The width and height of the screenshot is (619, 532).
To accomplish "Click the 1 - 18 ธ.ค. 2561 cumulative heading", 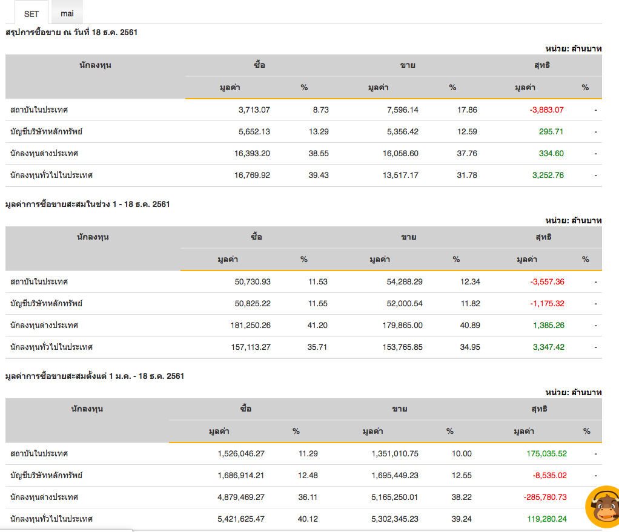I will 87,204.
